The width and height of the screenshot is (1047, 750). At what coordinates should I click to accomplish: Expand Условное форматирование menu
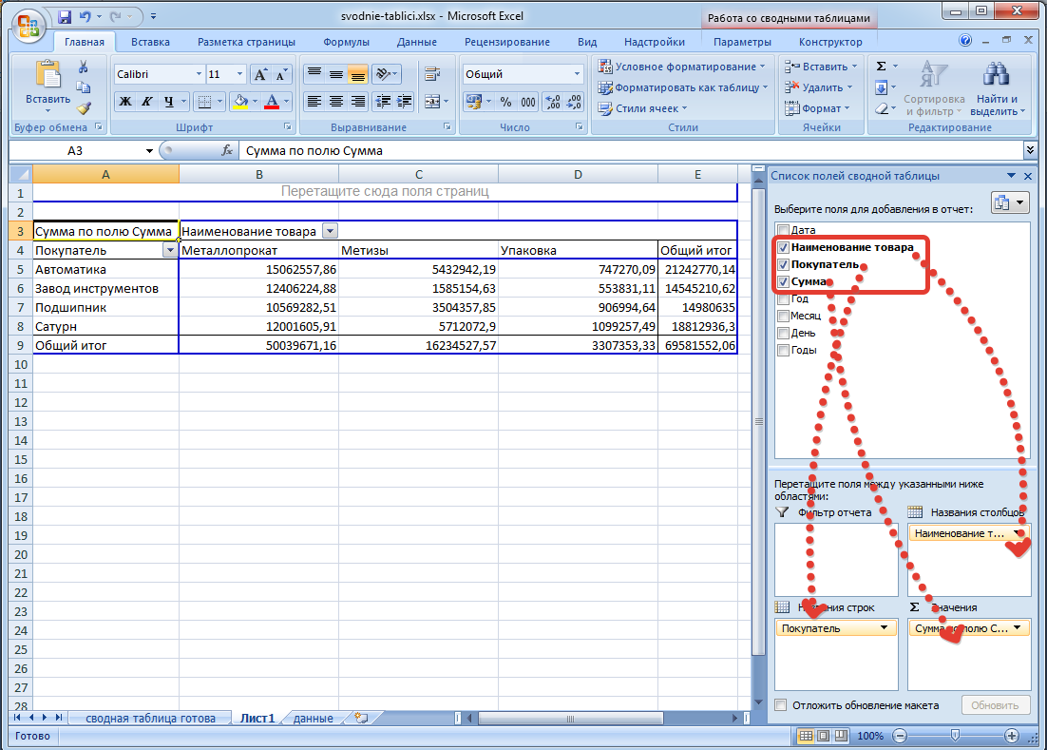pos(682,67)
